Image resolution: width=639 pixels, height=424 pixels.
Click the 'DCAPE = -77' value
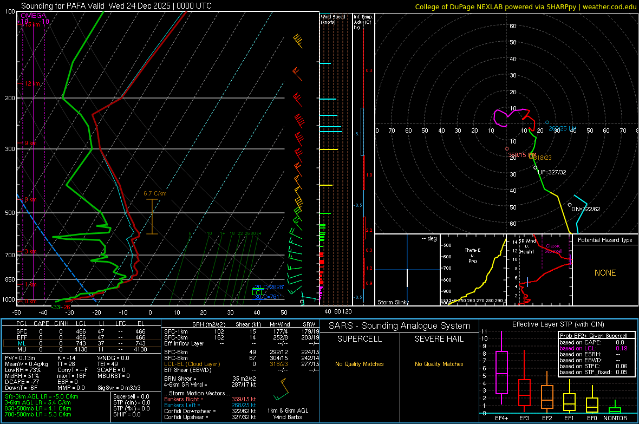pos(22,382)
